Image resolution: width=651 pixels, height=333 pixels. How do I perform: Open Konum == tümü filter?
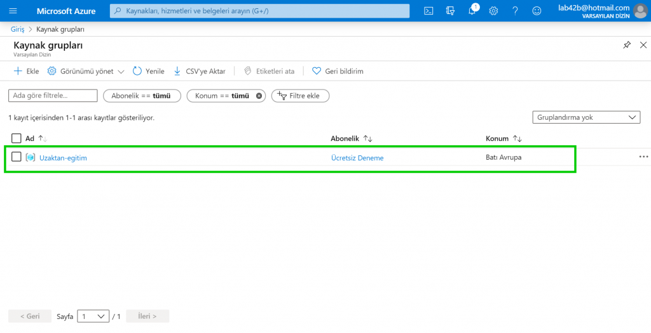click(222, 96)
